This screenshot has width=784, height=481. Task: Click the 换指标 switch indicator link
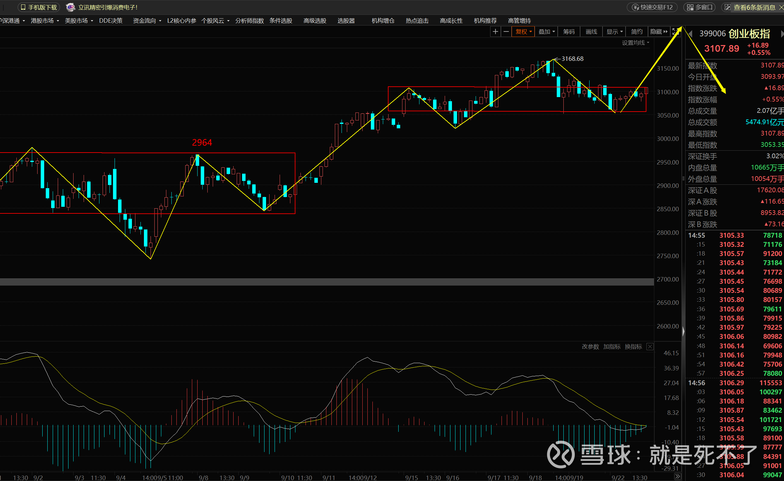click(633, 347)
